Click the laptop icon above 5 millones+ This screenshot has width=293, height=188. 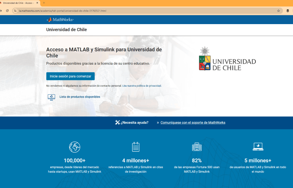click(x=258, y=147)
